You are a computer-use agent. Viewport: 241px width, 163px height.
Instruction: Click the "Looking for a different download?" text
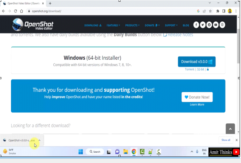[x=41, y=126]
